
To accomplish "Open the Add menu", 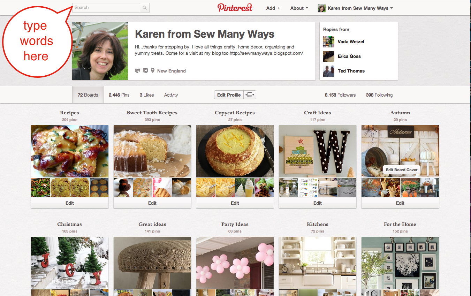I will [x=272, y=8].
